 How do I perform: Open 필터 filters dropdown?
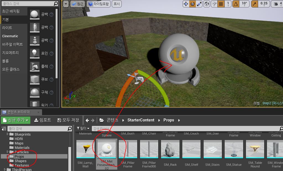pos(83,128)
